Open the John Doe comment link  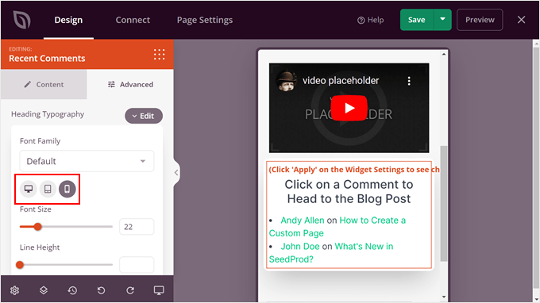tap(300, 246)
